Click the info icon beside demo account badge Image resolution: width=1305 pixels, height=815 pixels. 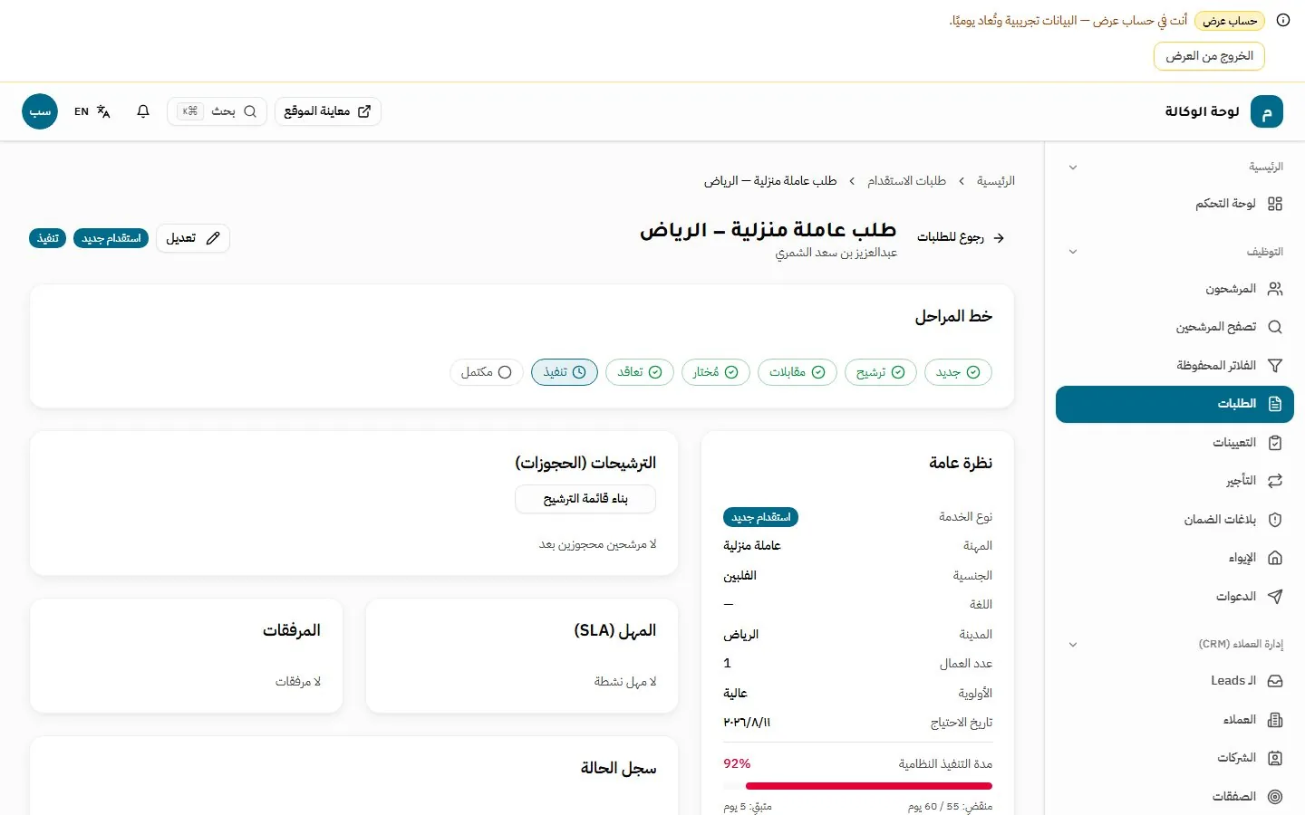[x=1283, y=20]
